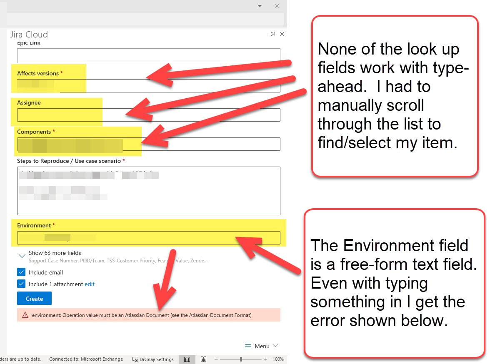Click the Environment text field
The height and width of the screenshot is (364, 495).
pyautogui.click(x=149, y=237)
